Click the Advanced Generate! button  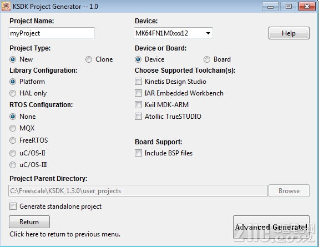pyautogui.click(x=271, y=227)
